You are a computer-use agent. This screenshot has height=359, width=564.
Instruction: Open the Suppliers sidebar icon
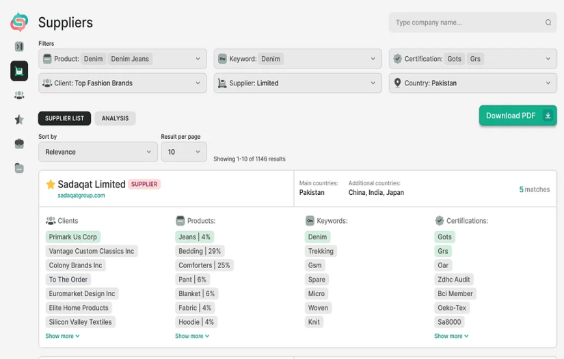19,71
